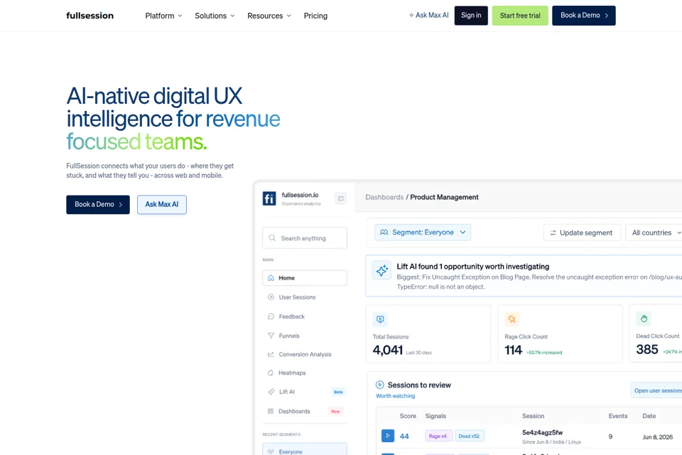
Task: Click the Dashboards grid icon
Action: (271, 411)
